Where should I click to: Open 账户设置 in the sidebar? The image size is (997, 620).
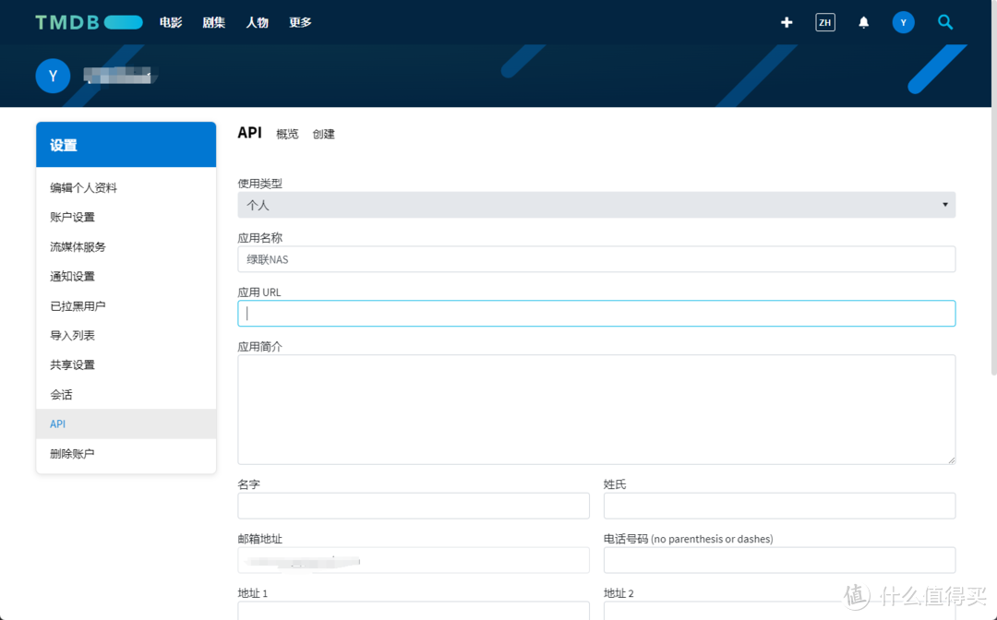(x=72, y=217)
